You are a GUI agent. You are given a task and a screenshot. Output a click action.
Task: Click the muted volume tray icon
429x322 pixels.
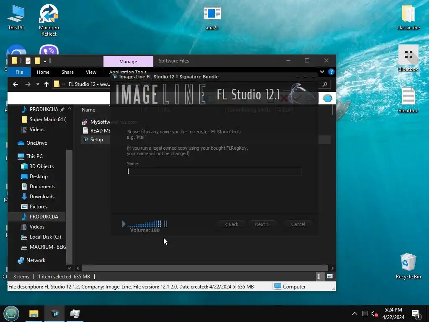pyautogui.click(x=375, y=314)
